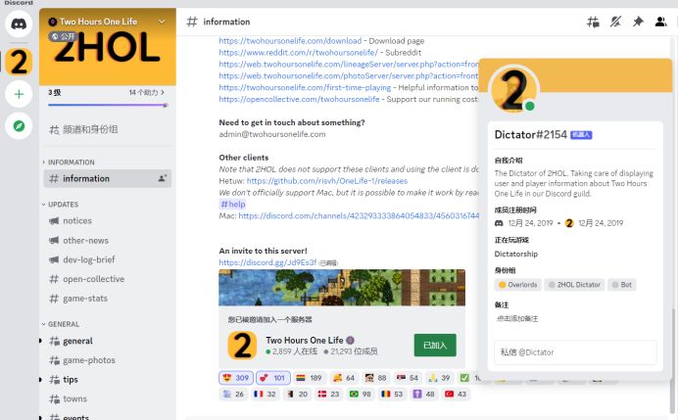This screenshot has height=420, width=679.
Task: Open first-time-playing help link
Action: pyautogui.click(x=305, y=87)
